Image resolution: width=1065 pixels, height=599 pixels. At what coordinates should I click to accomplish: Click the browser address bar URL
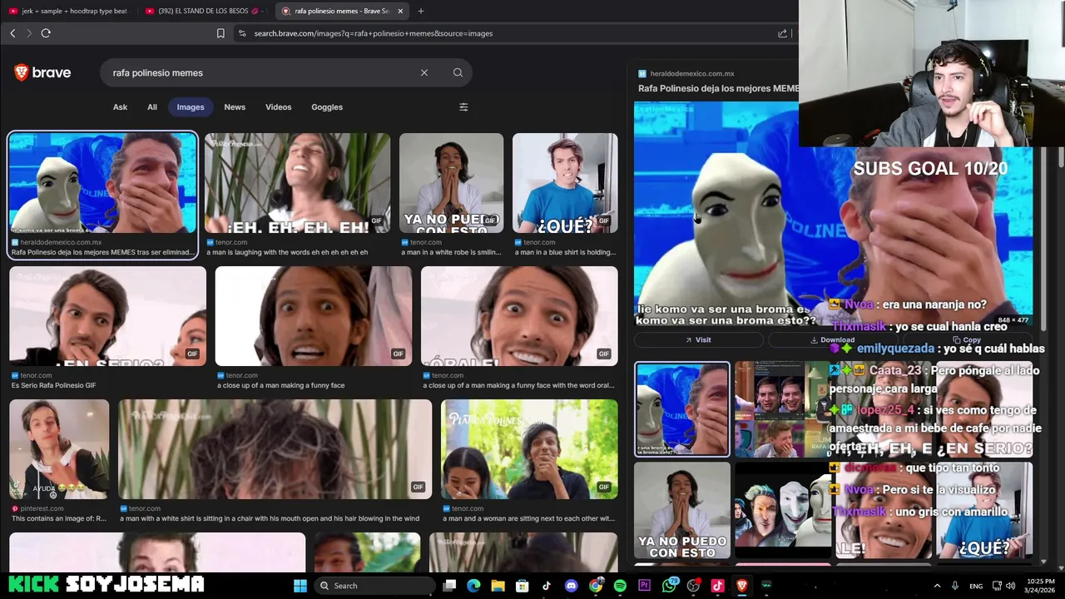tap(374, 33)
